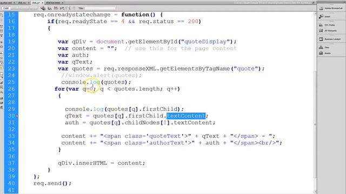Image resolution: width=346 pixels, height=194 pixels.
Task: Click the globe Preview in Browser icon
Action: point(43,8)
